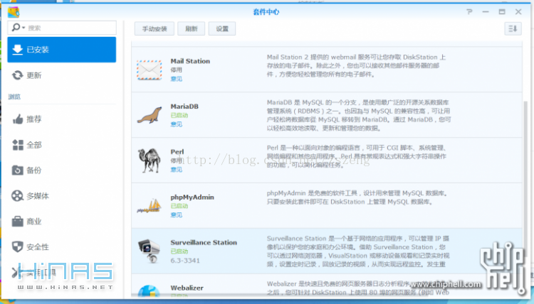Open the phpMyAdmin package title

pos(192,197)
